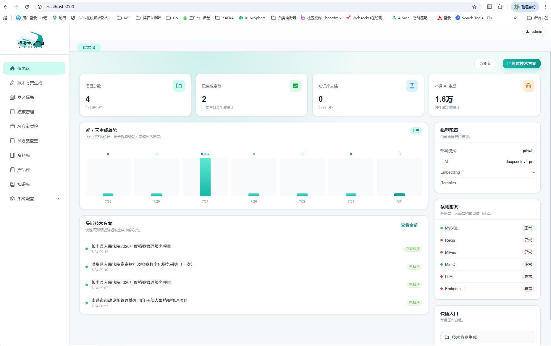
Task: Open AI方案质检 menu item
Action: (x=34, y=126)
